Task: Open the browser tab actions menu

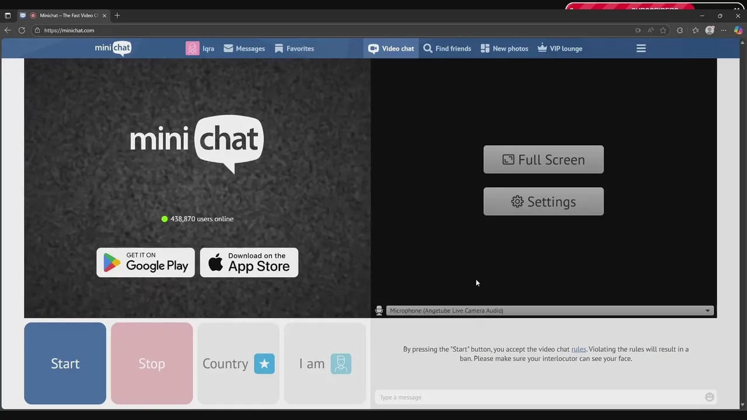Action: [x=8, y=15]
